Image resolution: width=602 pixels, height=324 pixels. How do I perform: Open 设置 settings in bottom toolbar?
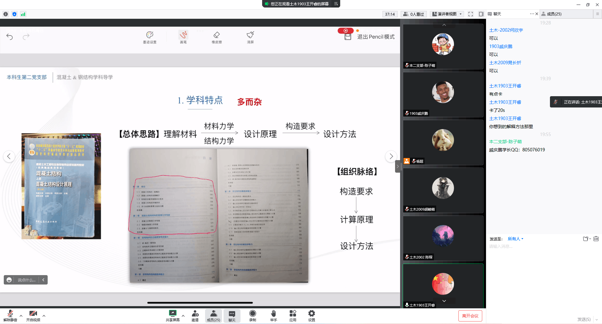coord(311,315)
